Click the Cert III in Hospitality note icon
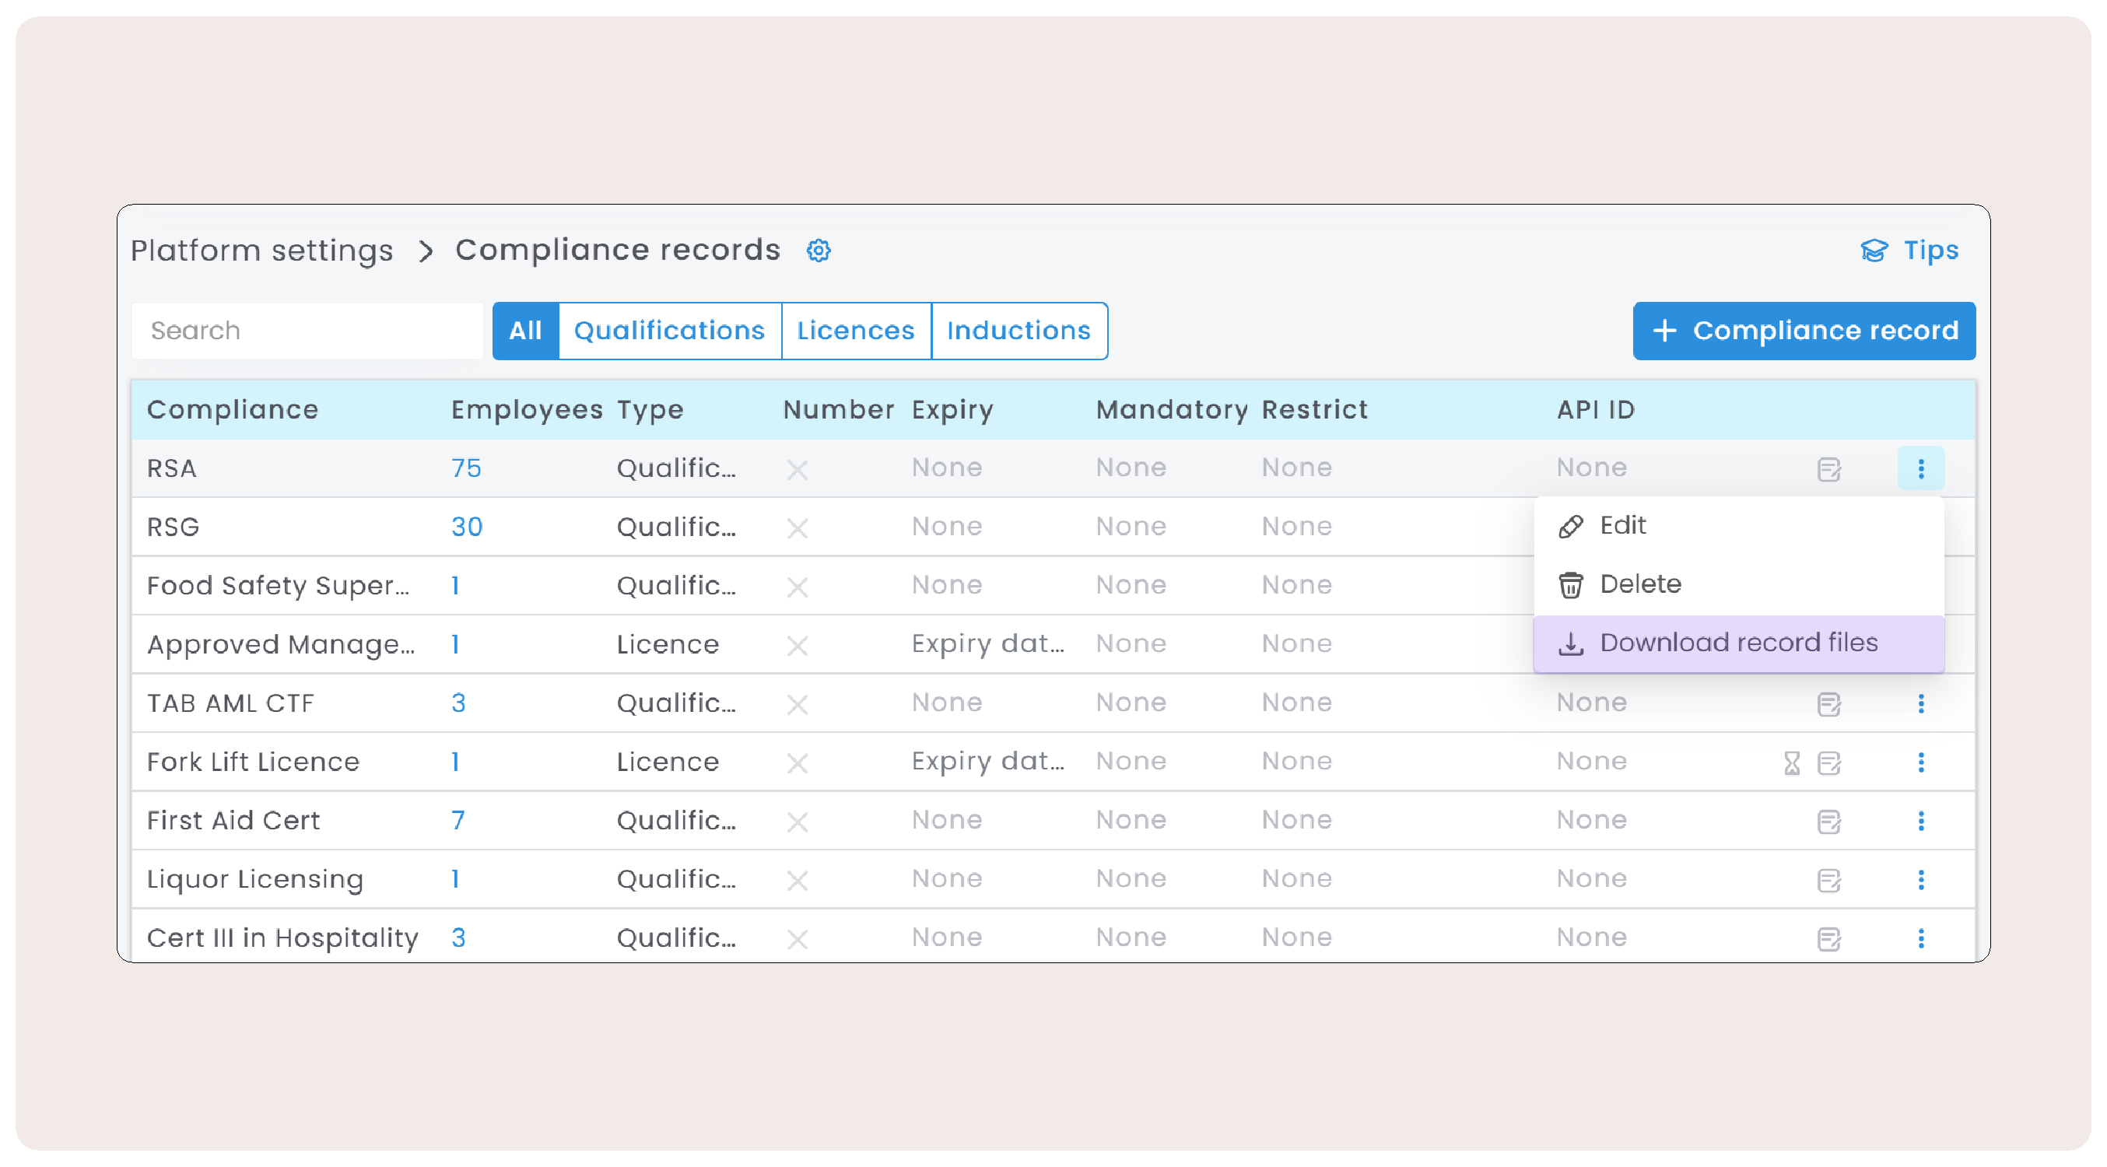 tap(1828, 939)
